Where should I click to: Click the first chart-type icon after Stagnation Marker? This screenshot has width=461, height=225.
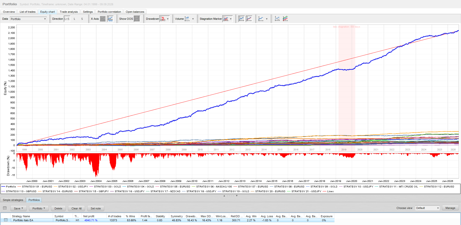tap(241, 19)
